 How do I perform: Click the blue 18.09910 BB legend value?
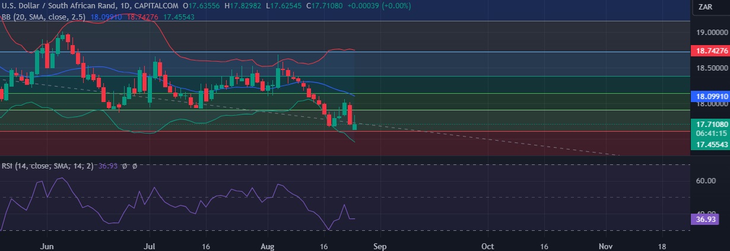tap(107, 17)
